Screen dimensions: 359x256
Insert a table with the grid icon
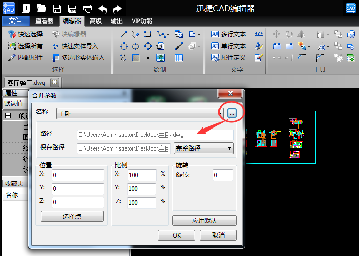[x=178, y=58]
